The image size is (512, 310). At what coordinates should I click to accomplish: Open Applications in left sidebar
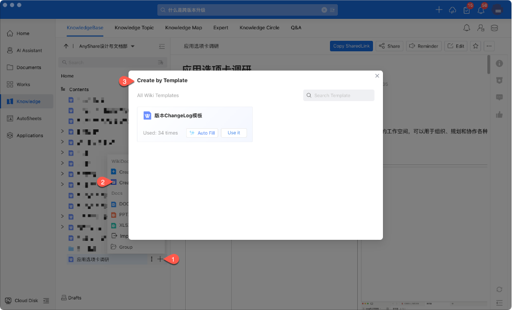coord(29,136)
